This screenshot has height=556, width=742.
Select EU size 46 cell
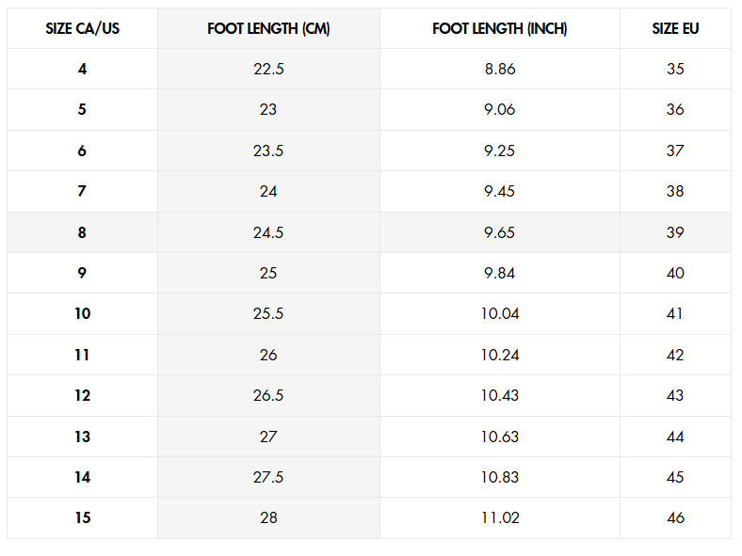click(x=675, y=518)
